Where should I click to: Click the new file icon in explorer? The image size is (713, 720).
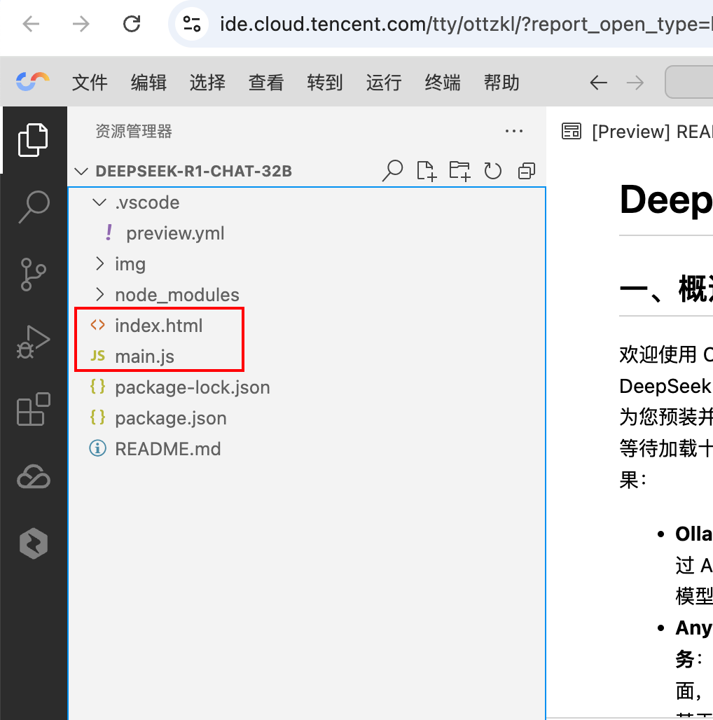coord(426,171)
